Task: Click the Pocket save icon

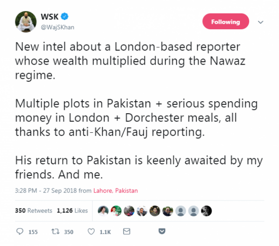Action: point(162,232)
